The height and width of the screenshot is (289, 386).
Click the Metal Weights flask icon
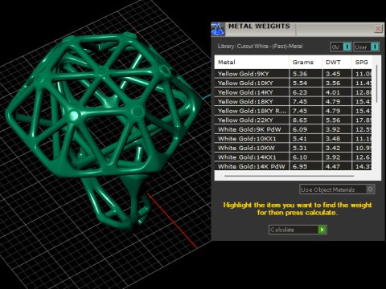point(218,29)
